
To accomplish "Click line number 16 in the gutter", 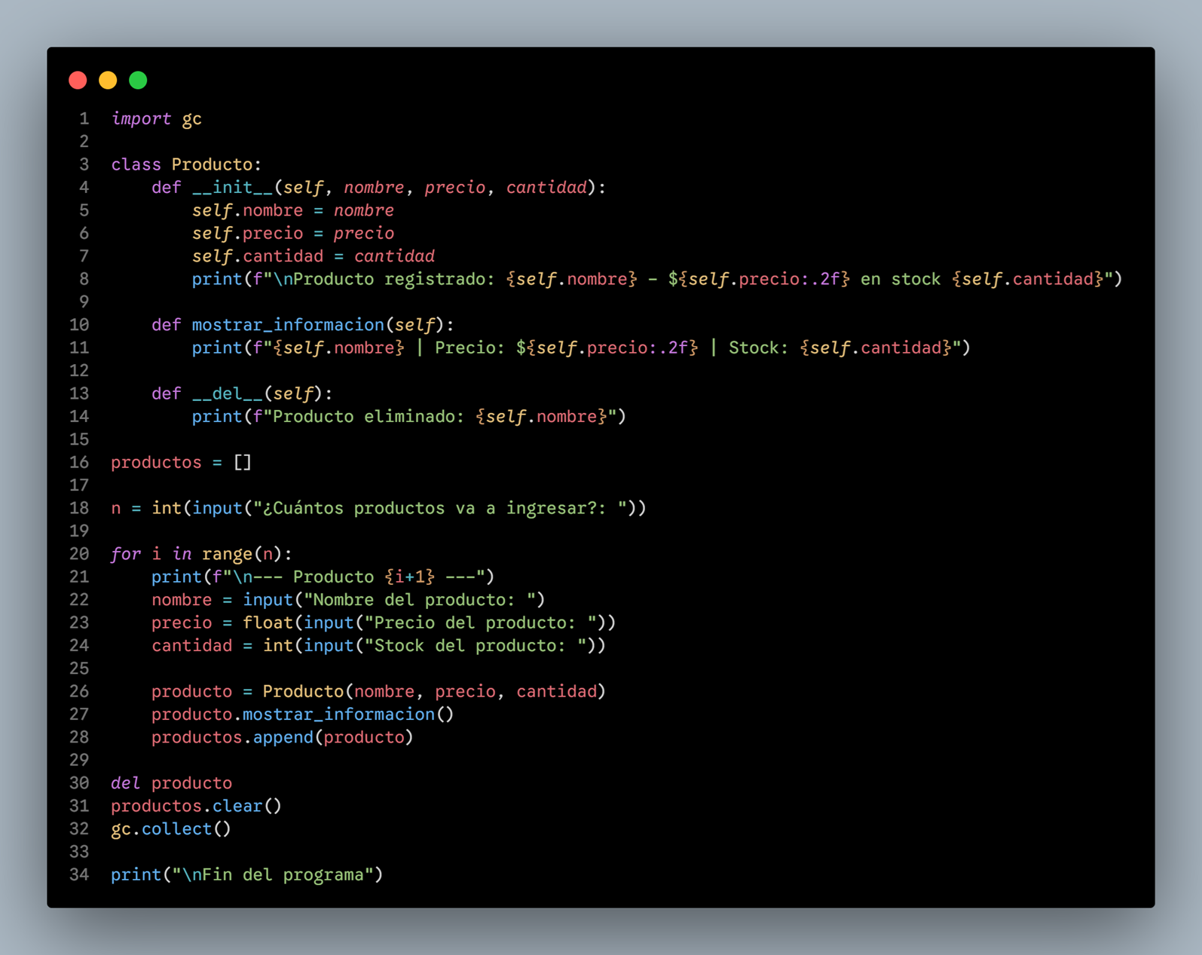I will click(x=79, y=463).
